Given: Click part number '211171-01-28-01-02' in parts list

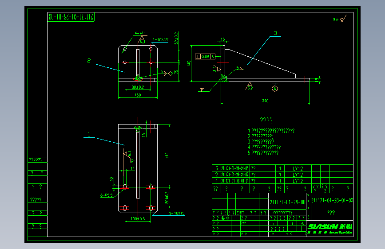Looking at the screenshot, I should click(x=235, y=175).
